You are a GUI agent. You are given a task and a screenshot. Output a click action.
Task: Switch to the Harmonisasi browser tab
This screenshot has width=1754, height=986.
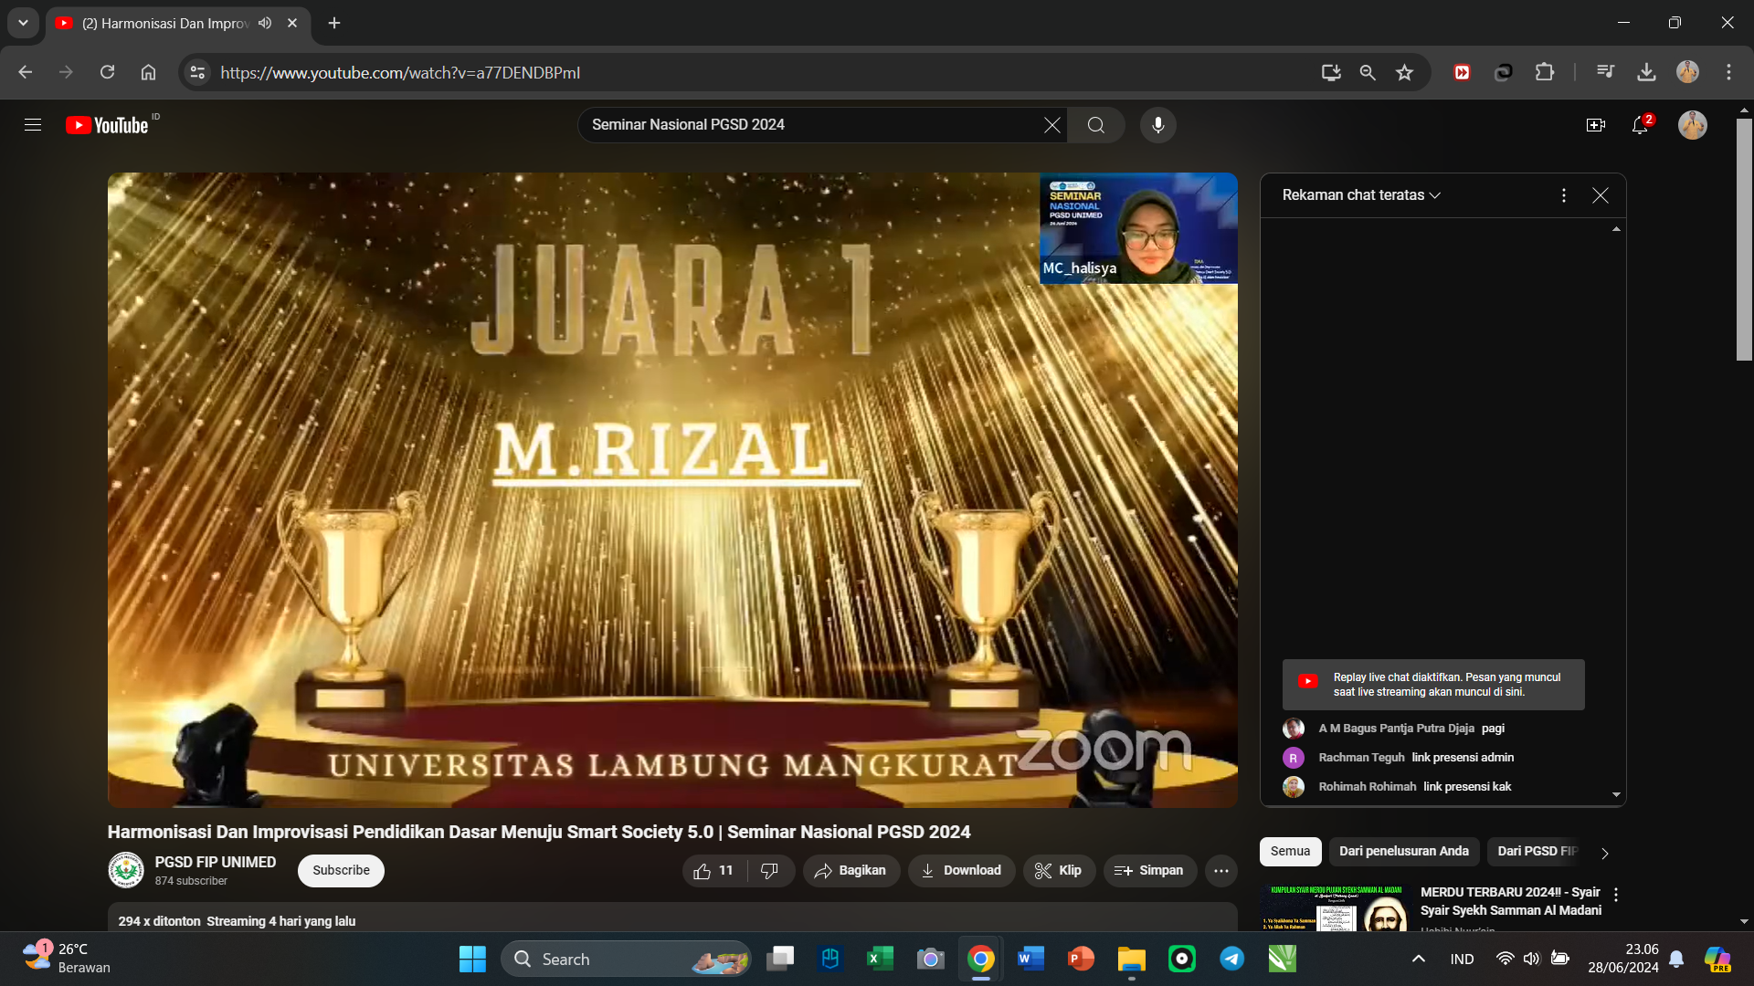[x=164, y=23]
